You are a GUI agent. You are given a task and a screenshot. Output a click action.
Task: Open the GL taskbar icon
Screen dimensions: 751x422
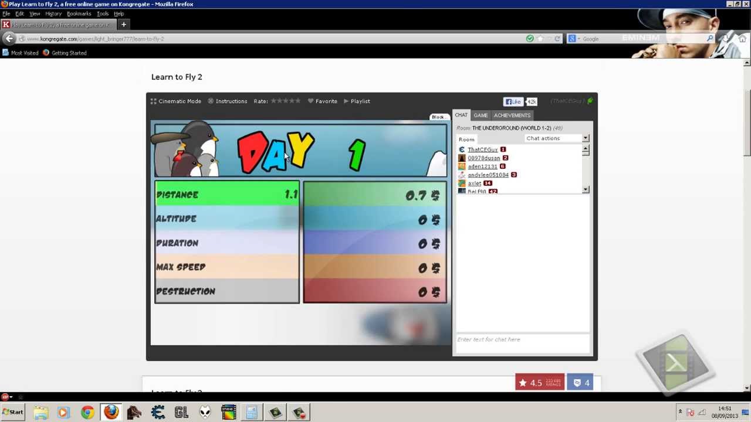(181, 413)
